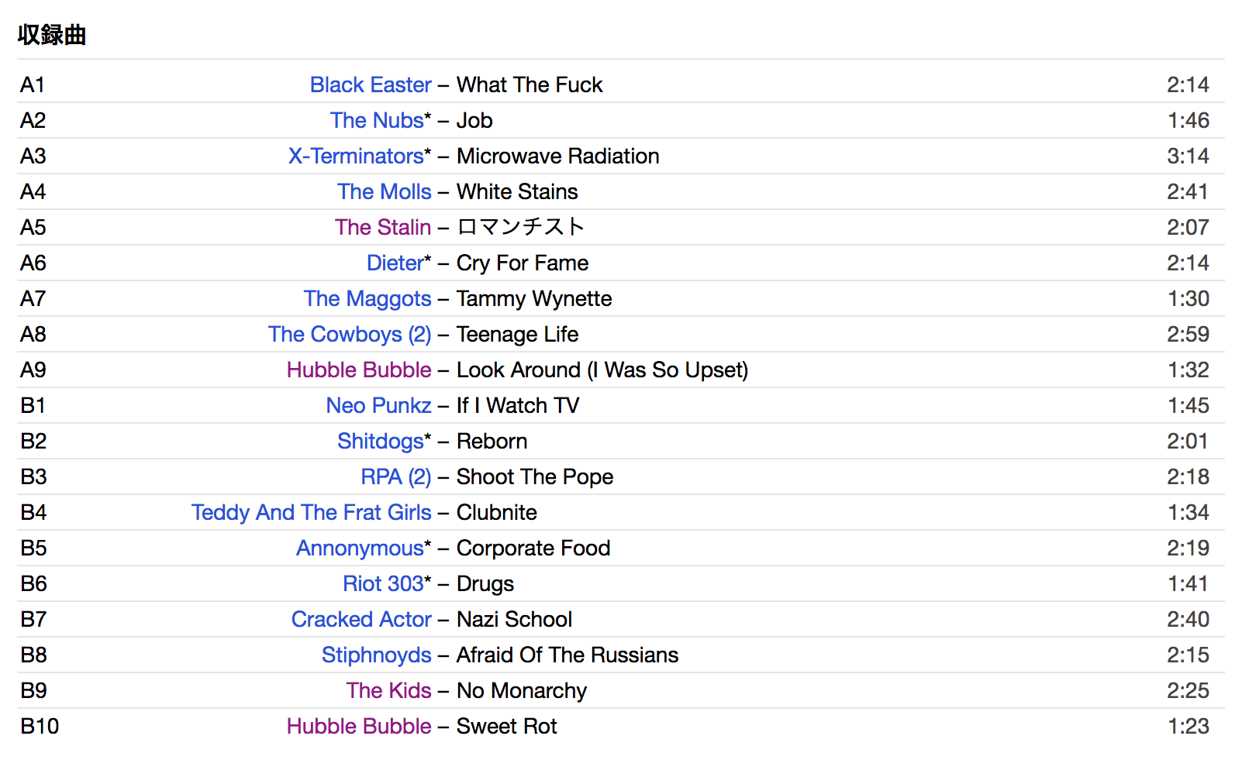The width and height of the screenshot is (1249, 760).
Task: Open the Riot 303 artist page
Action: coord(384,583)
